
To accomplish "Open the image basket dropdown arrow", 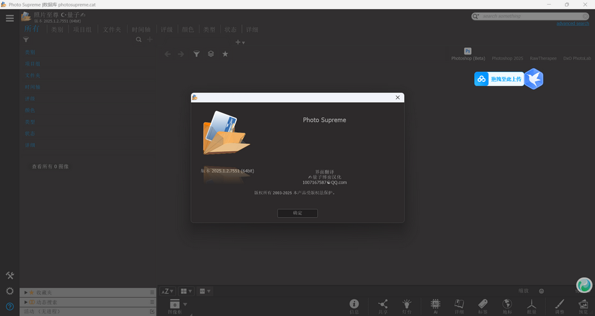I will coord(185,304).
